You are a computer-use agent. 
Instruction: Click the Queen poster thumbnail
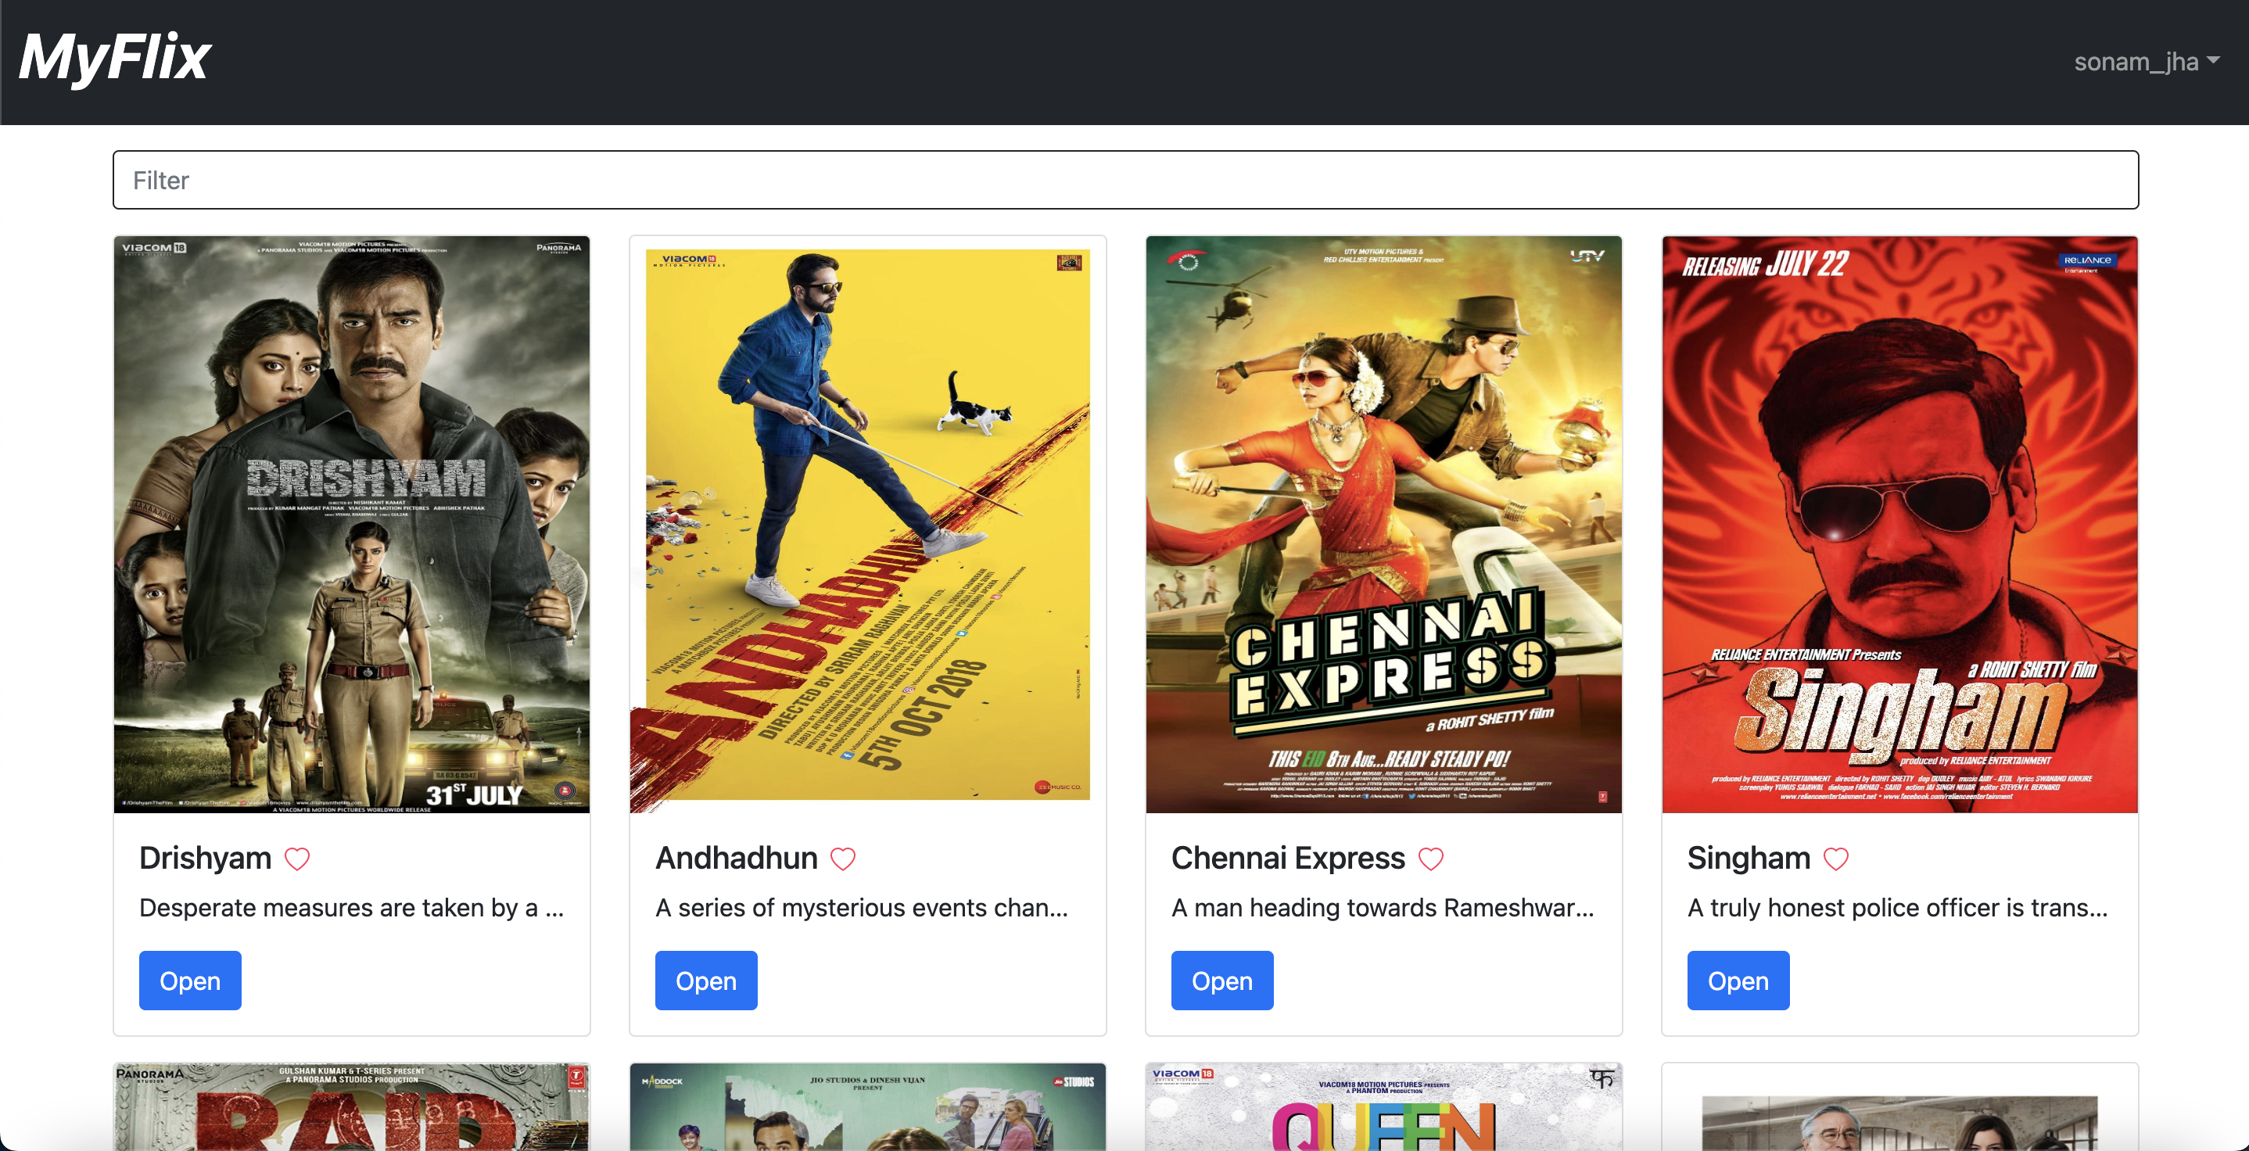(x=1384, y=1106)
